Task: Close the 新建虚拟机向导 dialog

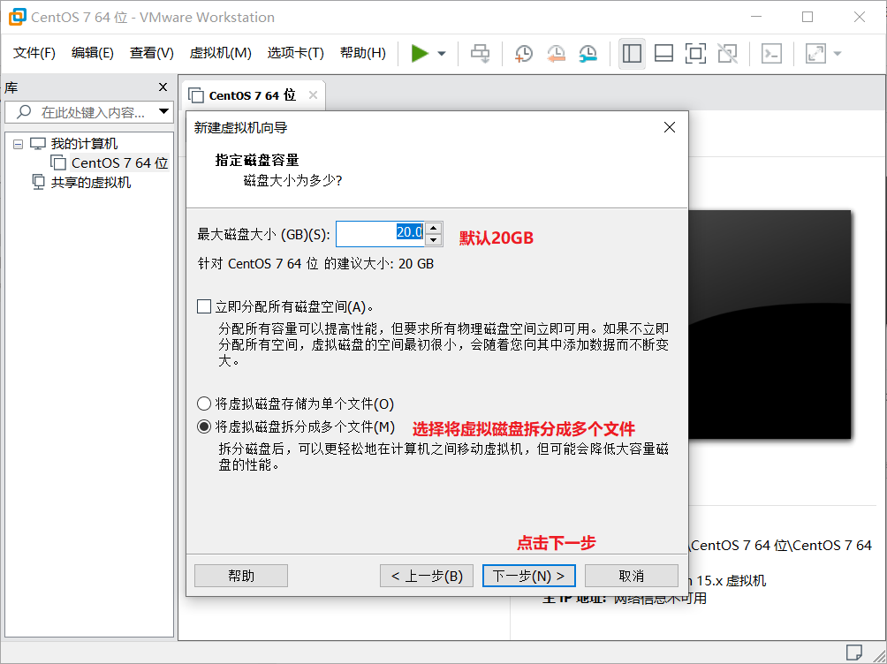Action: pyautogui.click(x=669, y=127)
